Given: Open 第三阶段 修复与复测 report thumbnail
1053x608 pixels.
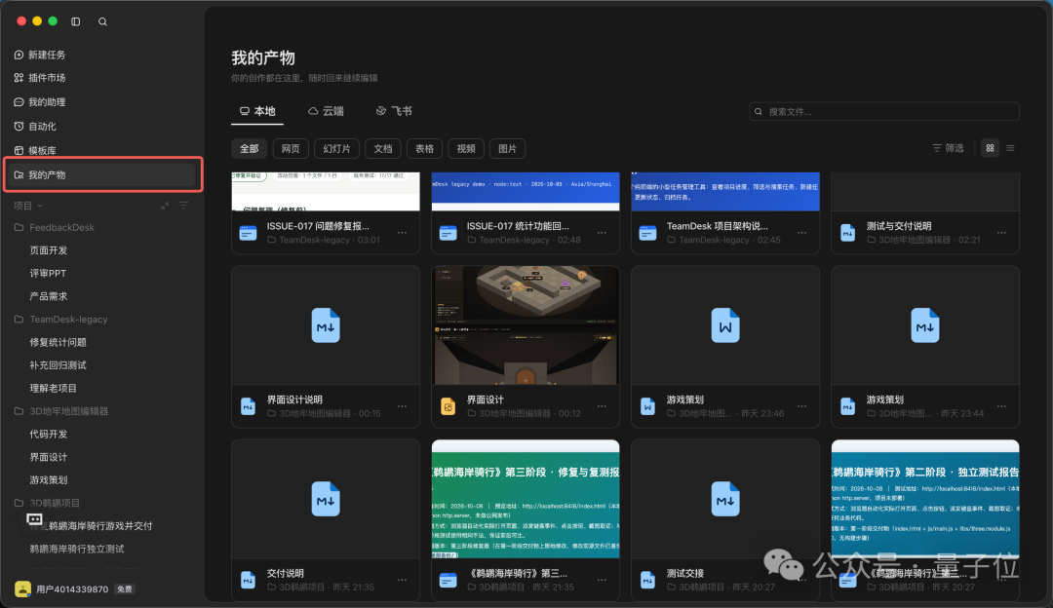Looking at the screenshot, I should (526, 499).
